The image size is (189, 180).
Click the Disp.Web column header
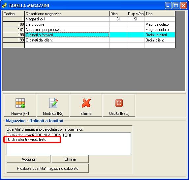click(136, 14)
